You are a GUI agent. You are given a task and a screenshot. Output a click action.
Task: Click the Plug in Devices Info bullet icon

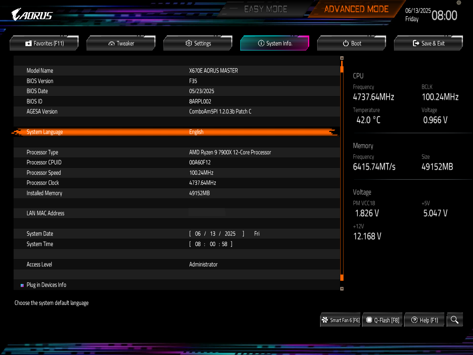pyautogui.click(x=22, y=285)
